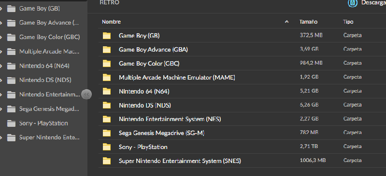The image size is (386, 176).
Task: Open Super Nintendo Entertainment System (SNES) row name
Action: click(180, 161)
